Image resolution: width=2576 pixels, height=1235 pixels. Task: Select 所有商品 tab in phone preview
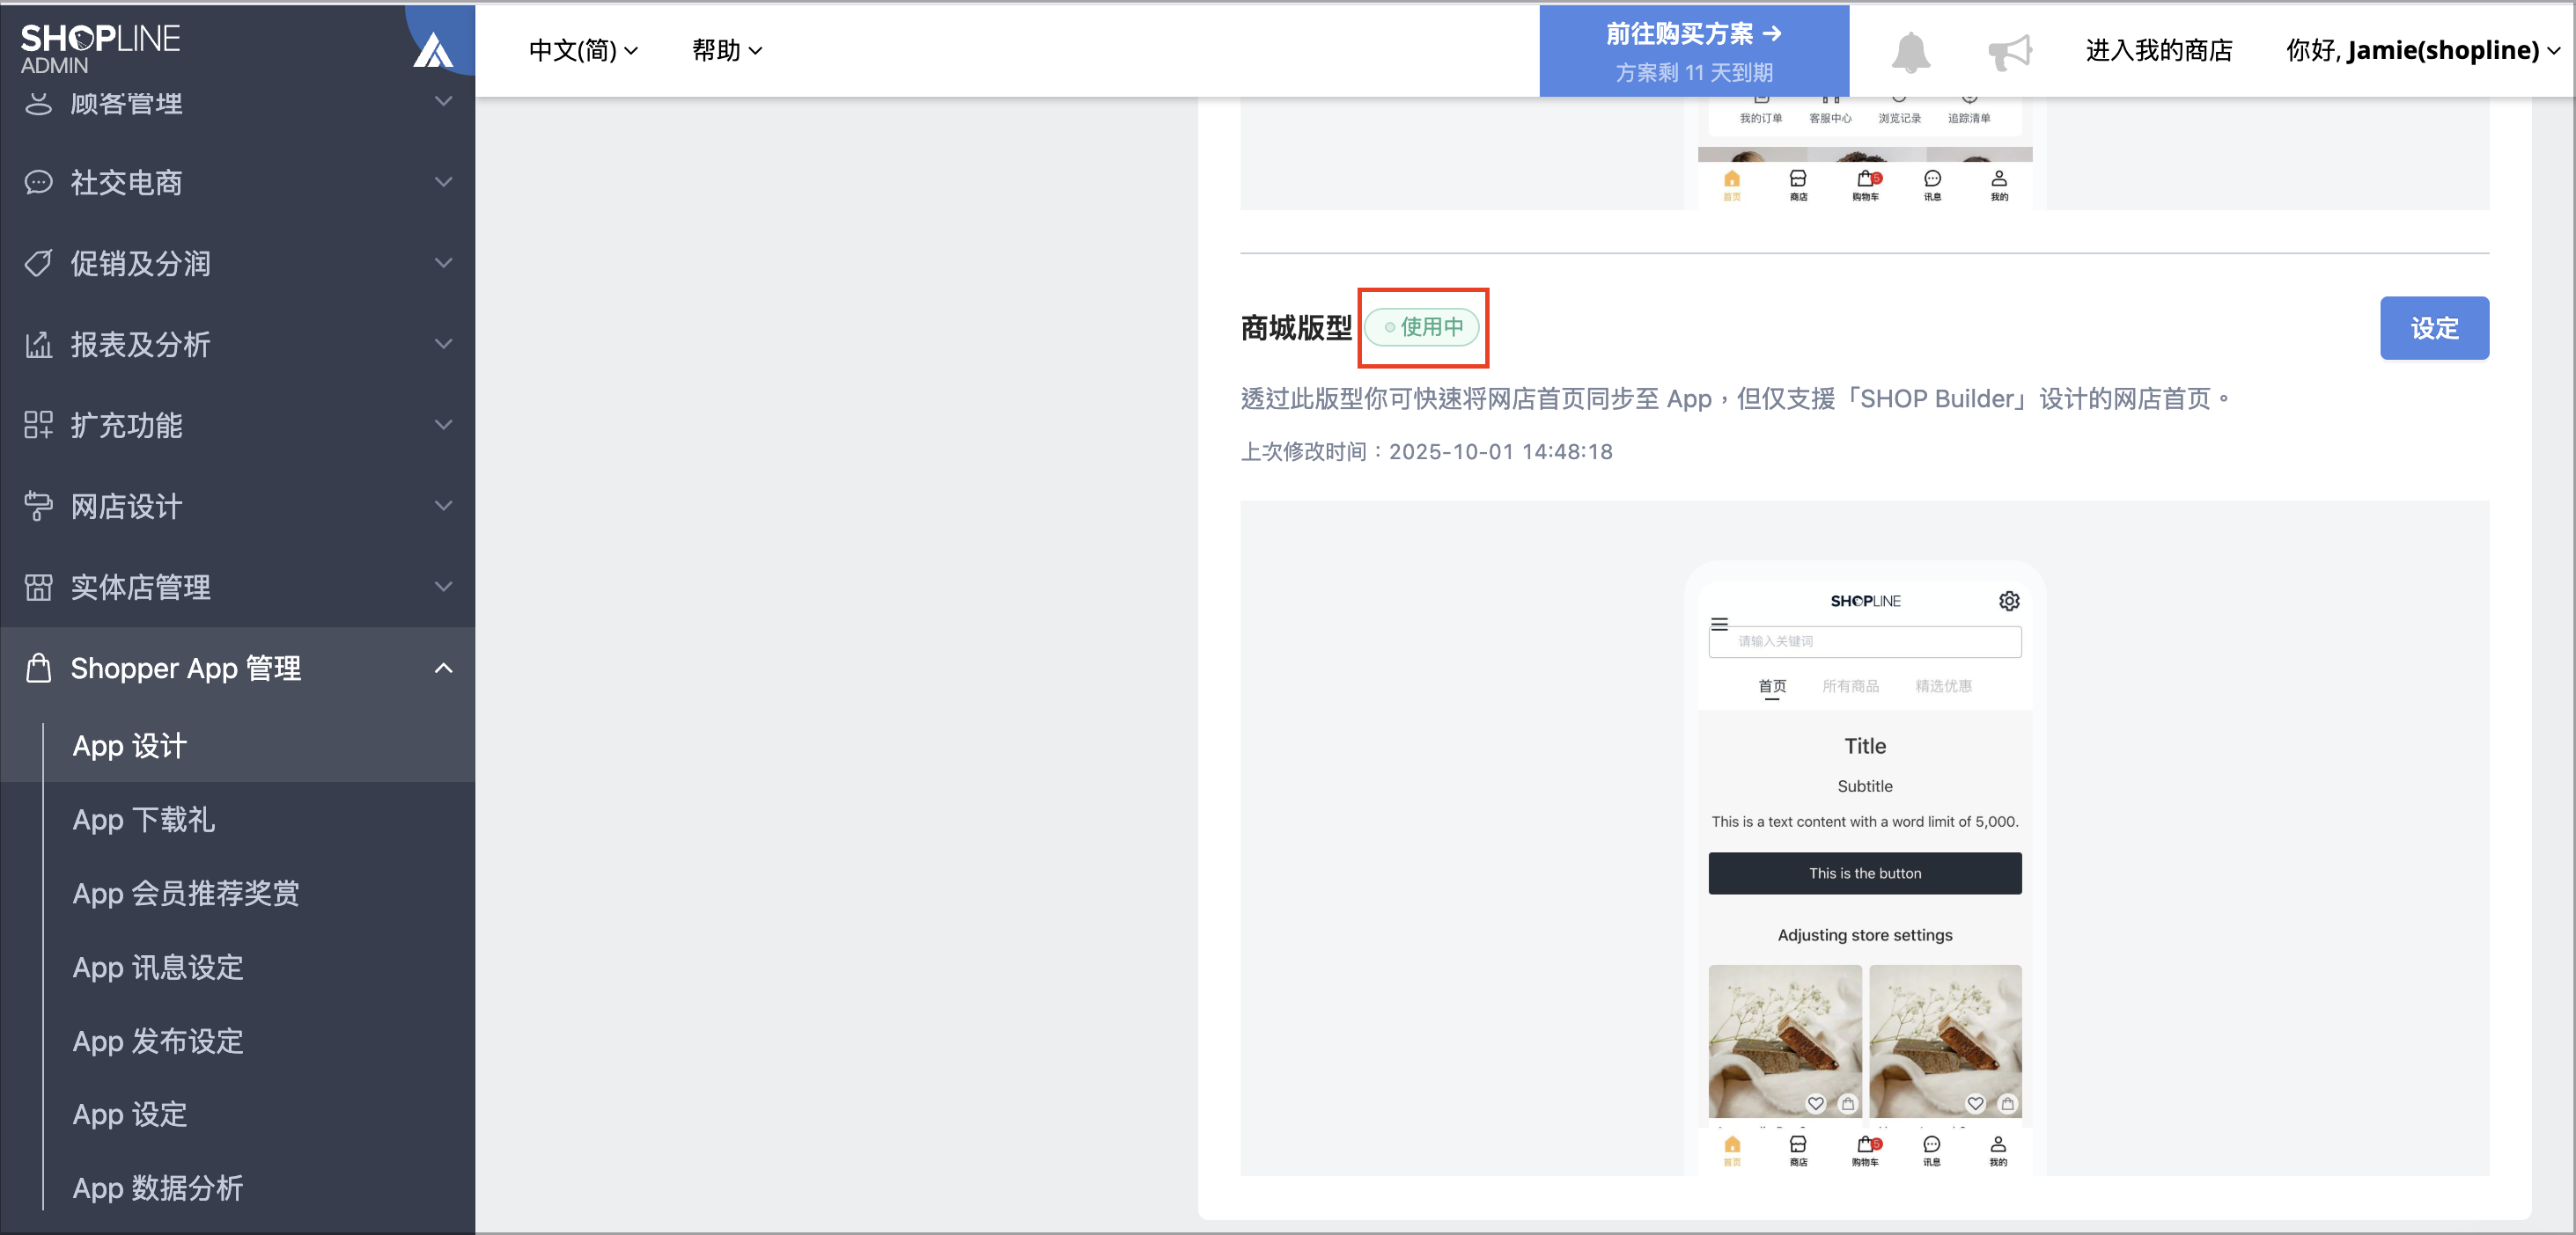point(1851,686)
